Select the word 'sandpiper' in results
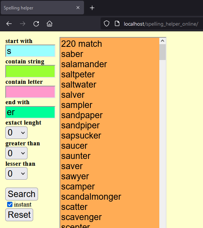Viewport: 203px width, 228px height. [80, 125]
